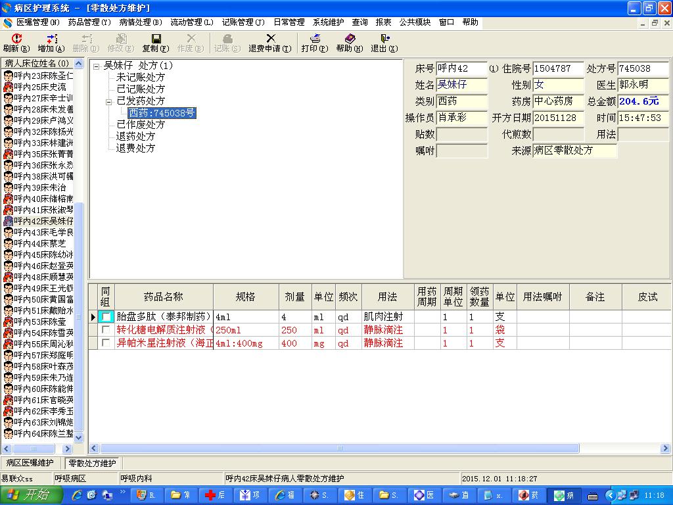Select patient icon for 呼内25床史流

click(8, 87)
